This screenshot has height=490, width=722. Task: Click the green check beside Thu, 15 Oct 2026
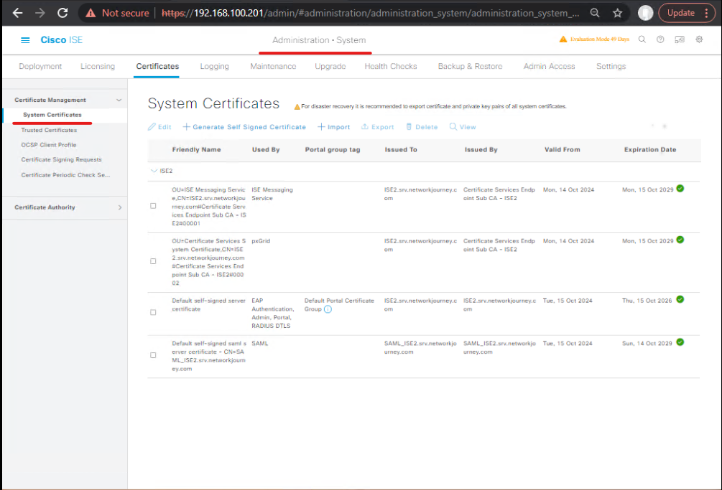pyautogui.click(x=680, y=300)
